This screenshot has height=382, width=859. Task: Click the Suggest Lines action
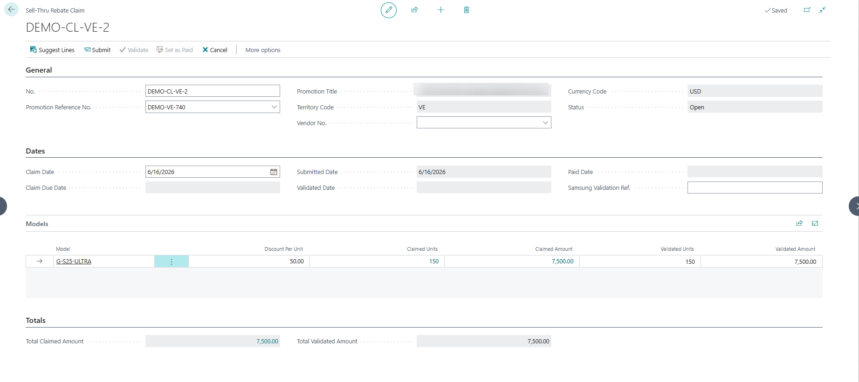pos(52,50)
